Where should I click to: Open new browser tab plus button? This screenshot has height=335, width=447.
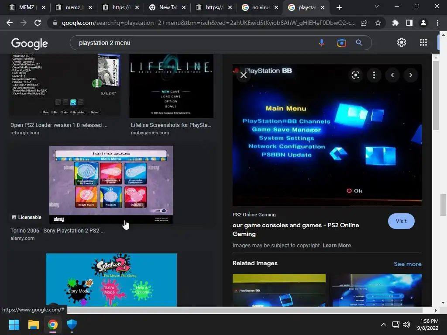[339, 8]
